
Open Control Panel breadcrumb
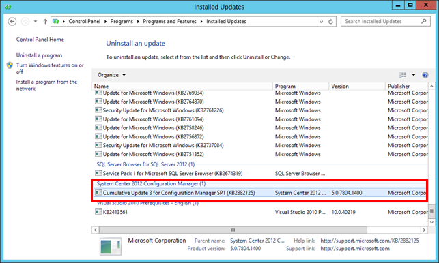tap(84, 22)
